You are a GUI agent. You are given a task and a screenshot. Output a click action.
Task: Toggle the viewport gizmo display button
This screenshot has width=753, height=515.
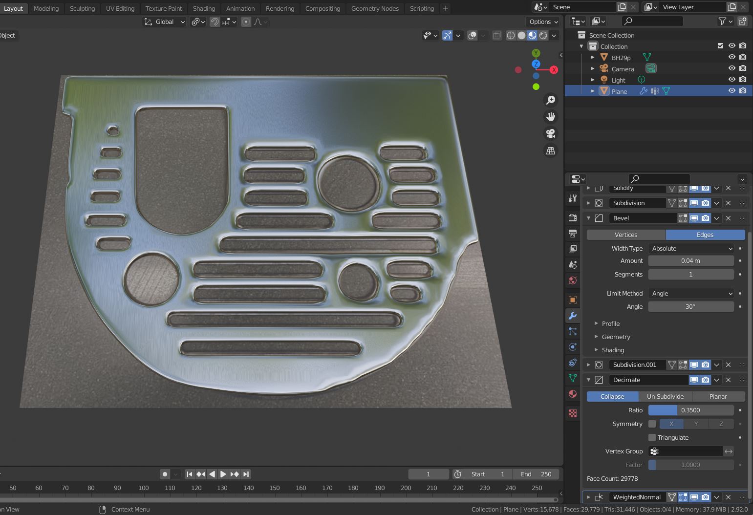(x=447, y=35)
